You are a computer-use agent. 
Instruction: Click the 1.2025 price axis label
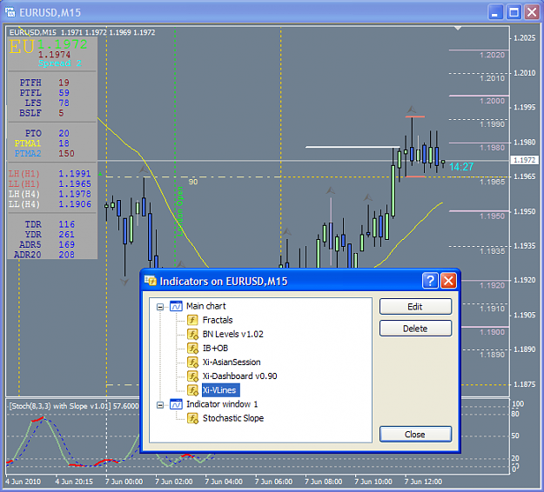point(524,37)
